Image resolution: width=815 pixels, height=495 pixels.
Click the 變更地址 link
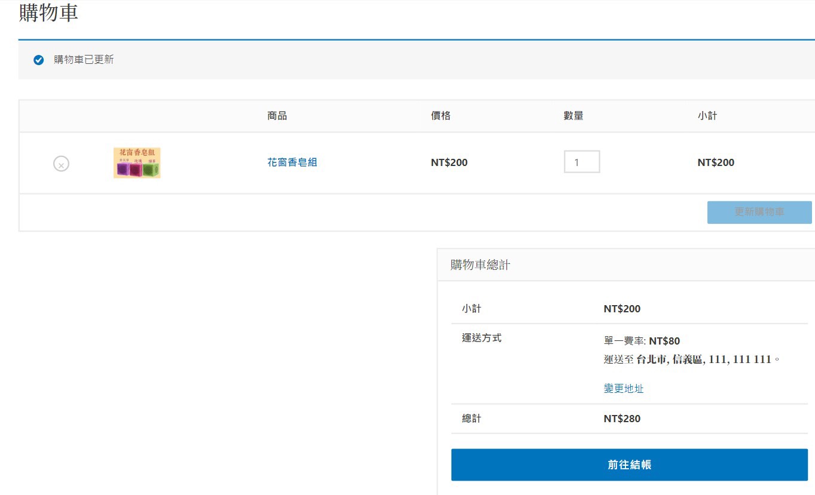(624, 389)
